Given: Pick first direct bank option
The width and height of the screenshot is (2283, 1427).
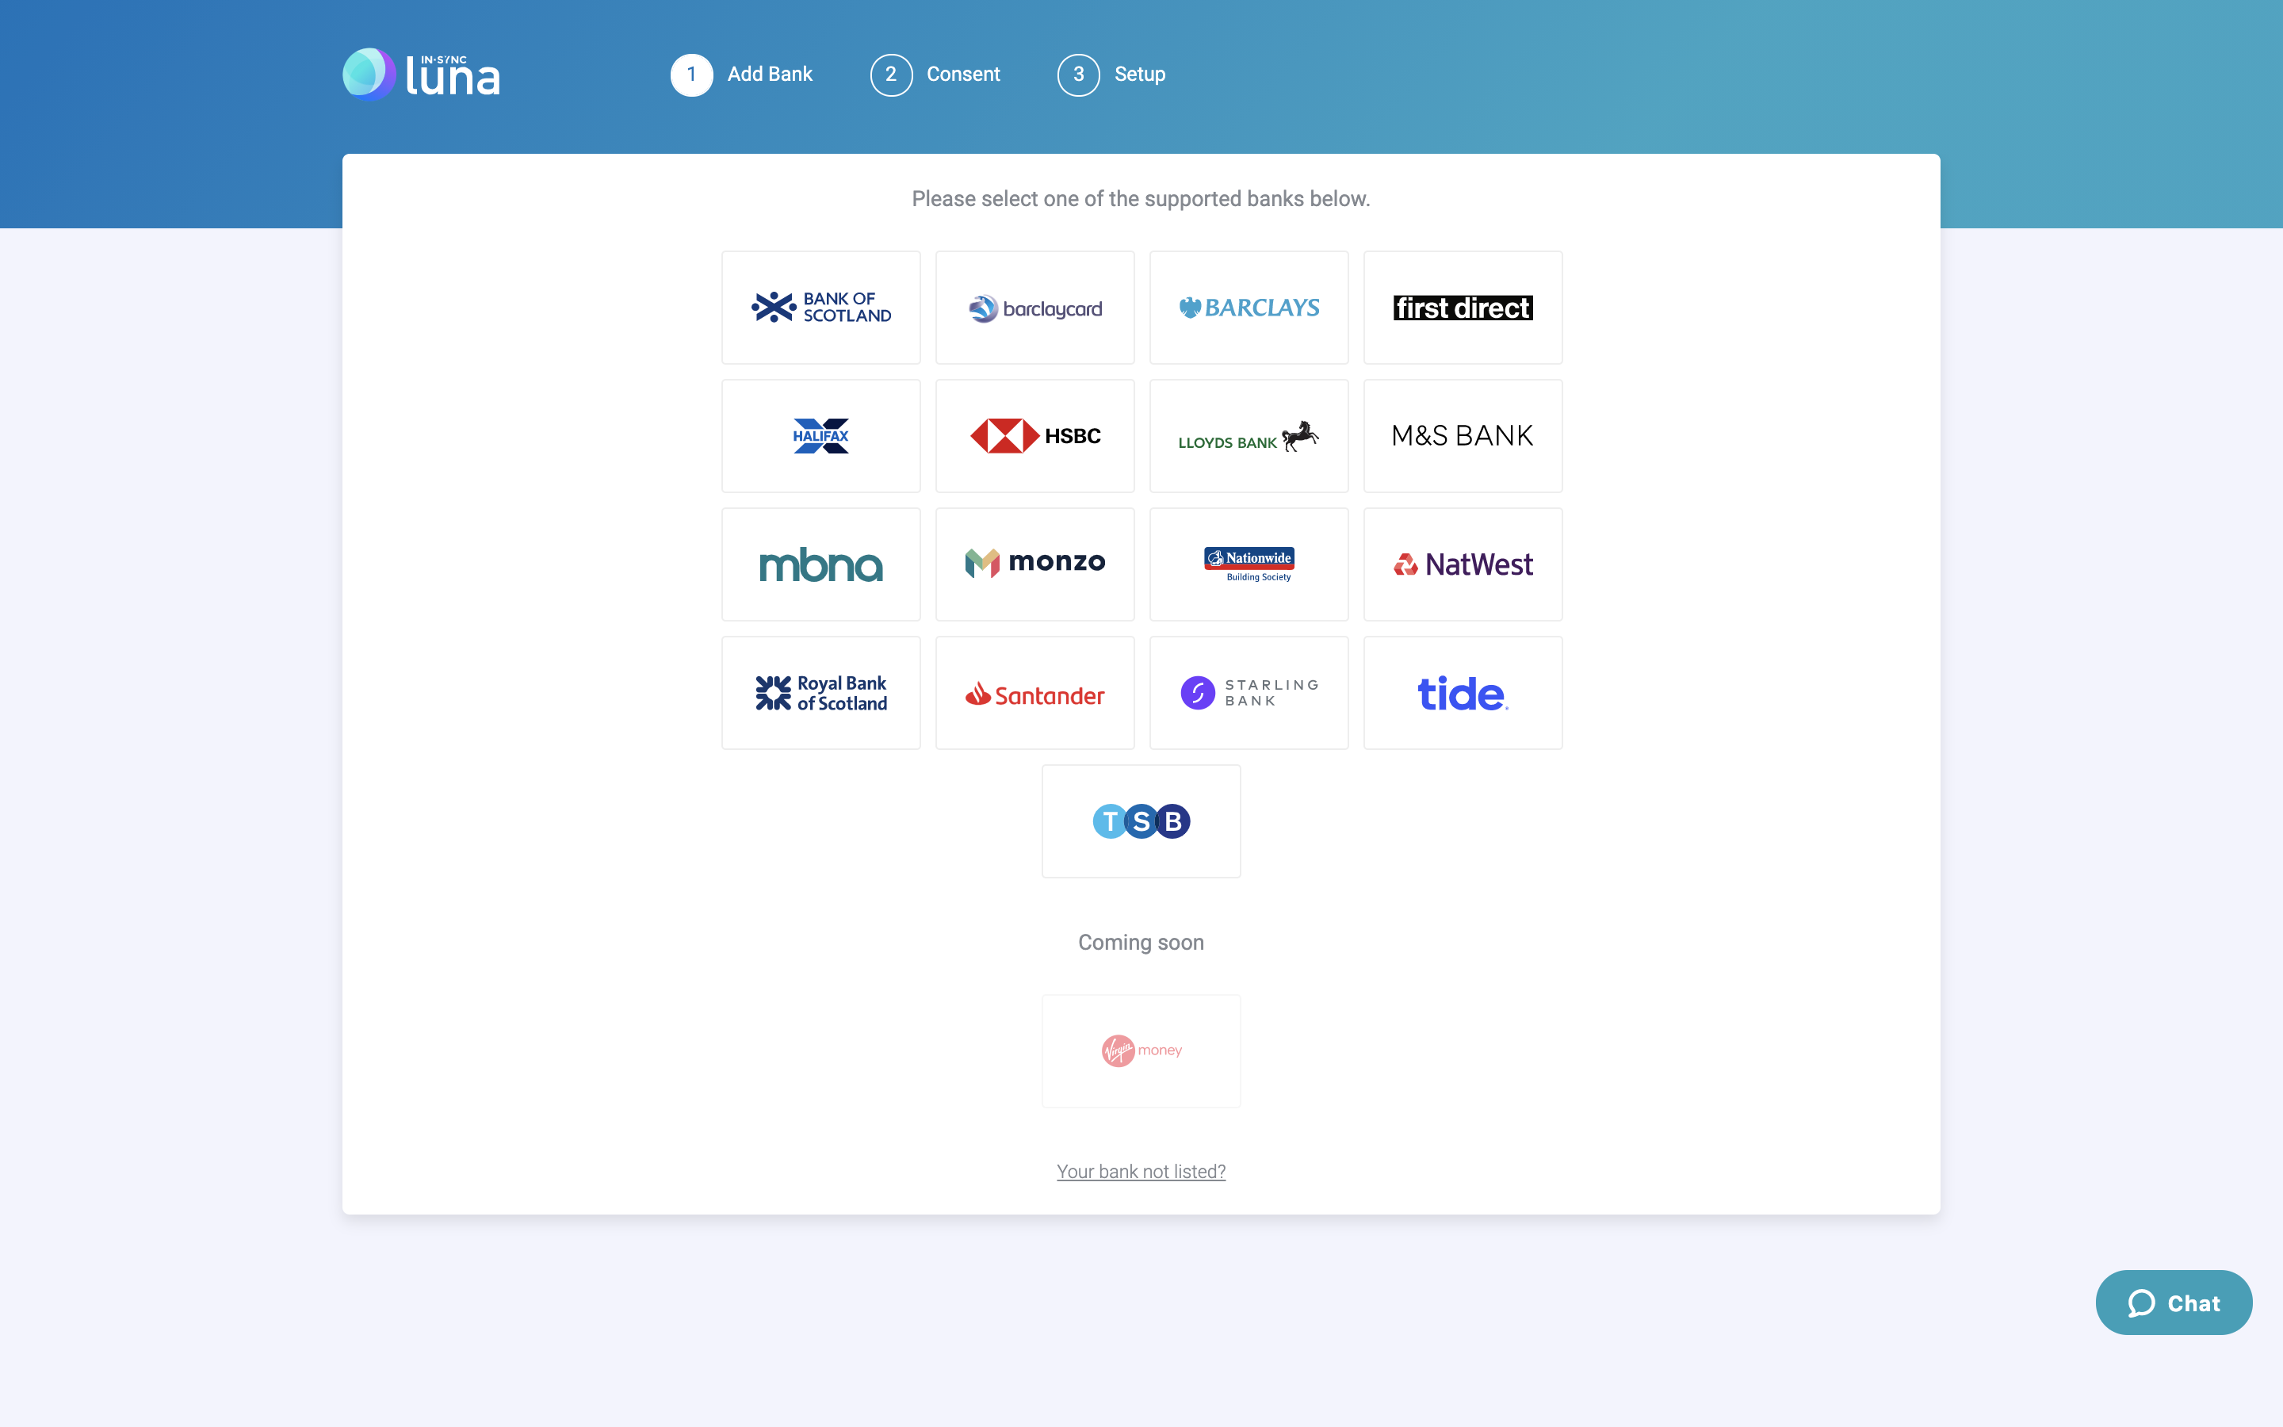Looking at the screenshot, I should 1463,307.
